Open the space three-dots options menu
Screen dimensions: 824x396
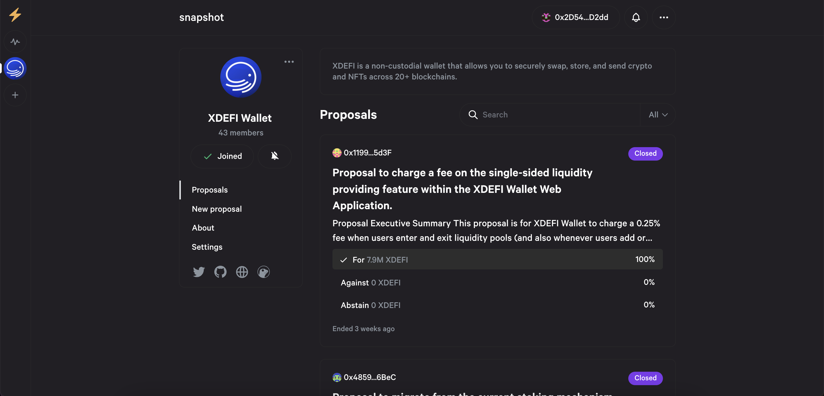[289, 62]
